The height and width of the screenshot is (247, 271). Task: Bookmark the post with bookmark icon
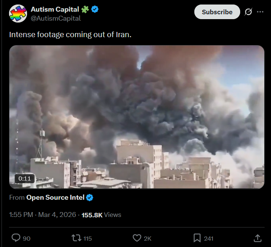(x=197, y=238)
